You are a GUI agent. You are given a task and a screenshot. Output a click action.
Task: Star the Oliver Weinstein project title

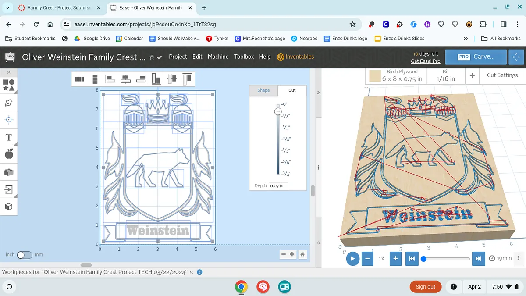[152, 57]
